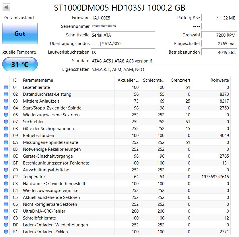Select the Firmware field 1AJ100E5
239x237 pixels.
tap(123, 18)
